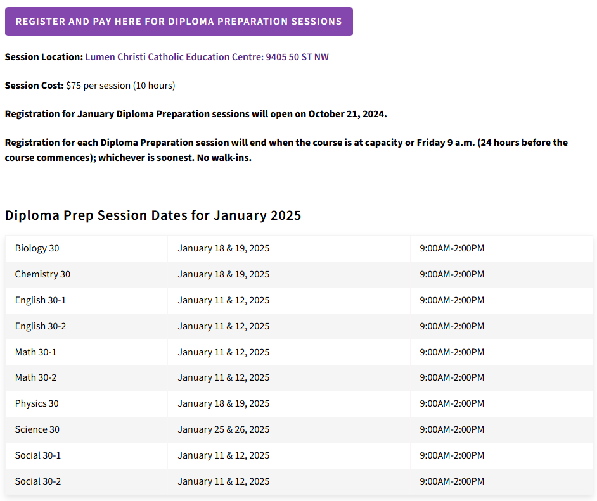Select the Social 30-2 table cell
This screenshot has height=501, width=597.
pyautogui.click(x=38, y=481)
